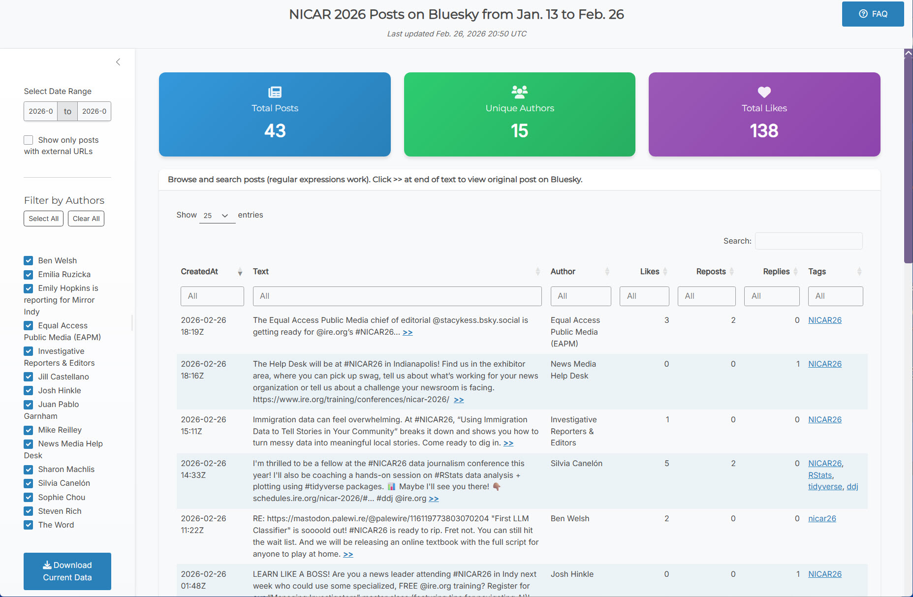
Task: Collapse the sidebar with the chevron arrow
Action: pyautogui.click(x=118, y=62)
